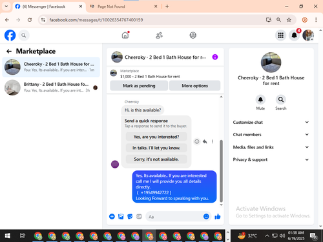The width and height of the screenshot is (323, 242).
Task: Close the Messenger | Facebook tab
Action: pos(81,6)
